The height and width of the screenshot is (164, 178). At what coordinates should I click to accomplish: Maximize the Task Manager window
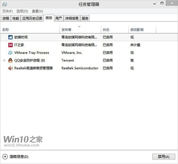[x=162, y=3]
